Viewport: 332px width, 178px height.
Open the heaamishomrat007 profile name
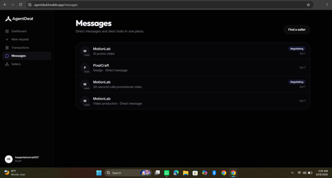coord(27,157)
